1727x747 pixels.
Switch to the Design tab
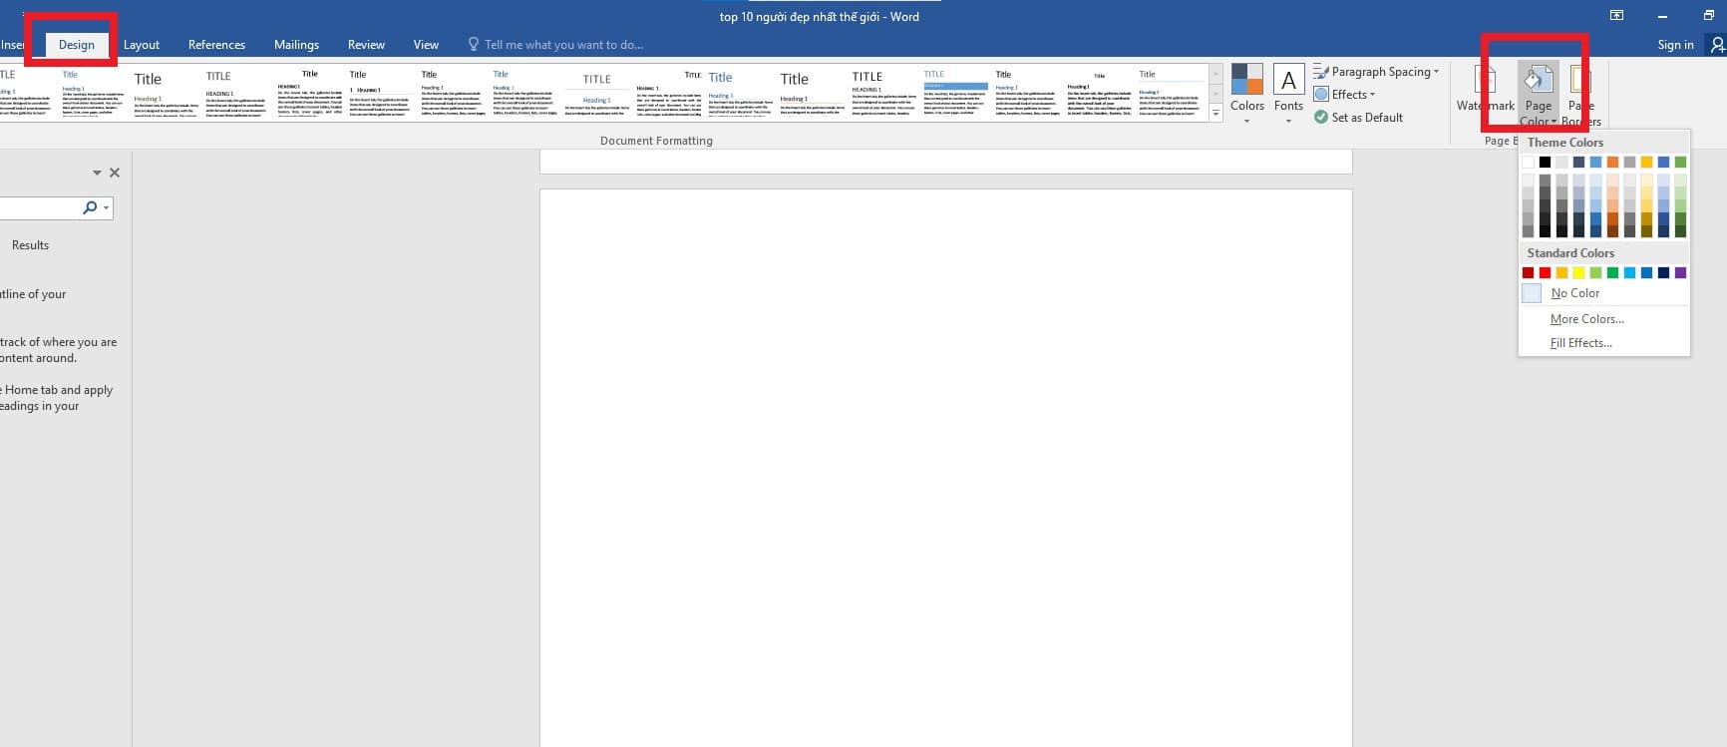click(x=77, y=45)
